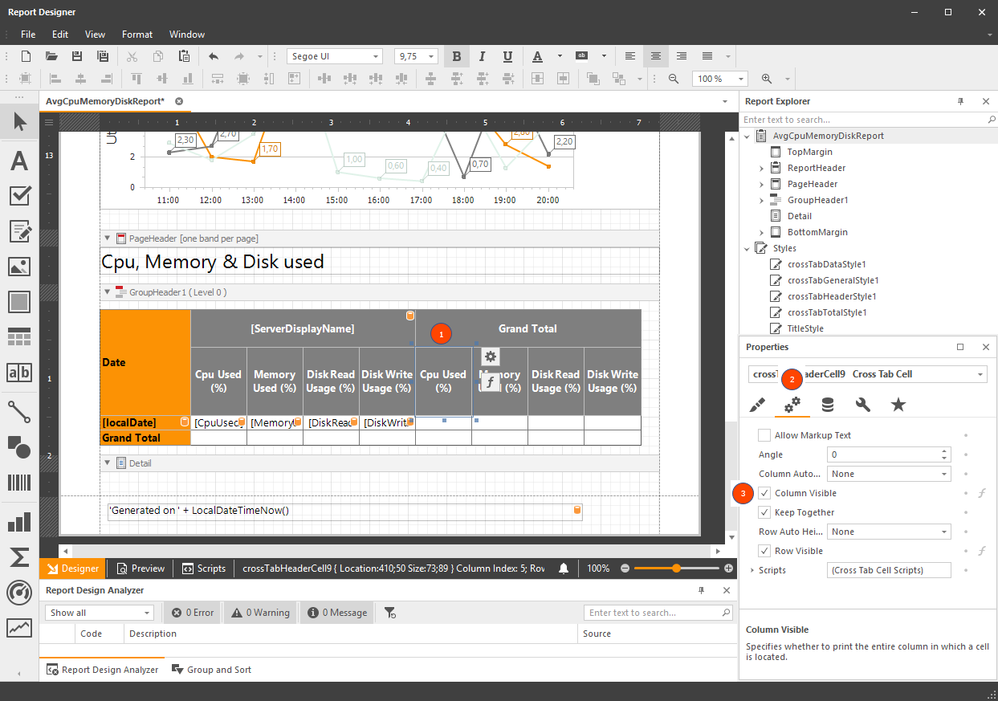The height and width of the screenshot is (701, 998).
Task: Open the Window menu
Action: [187, 35]
